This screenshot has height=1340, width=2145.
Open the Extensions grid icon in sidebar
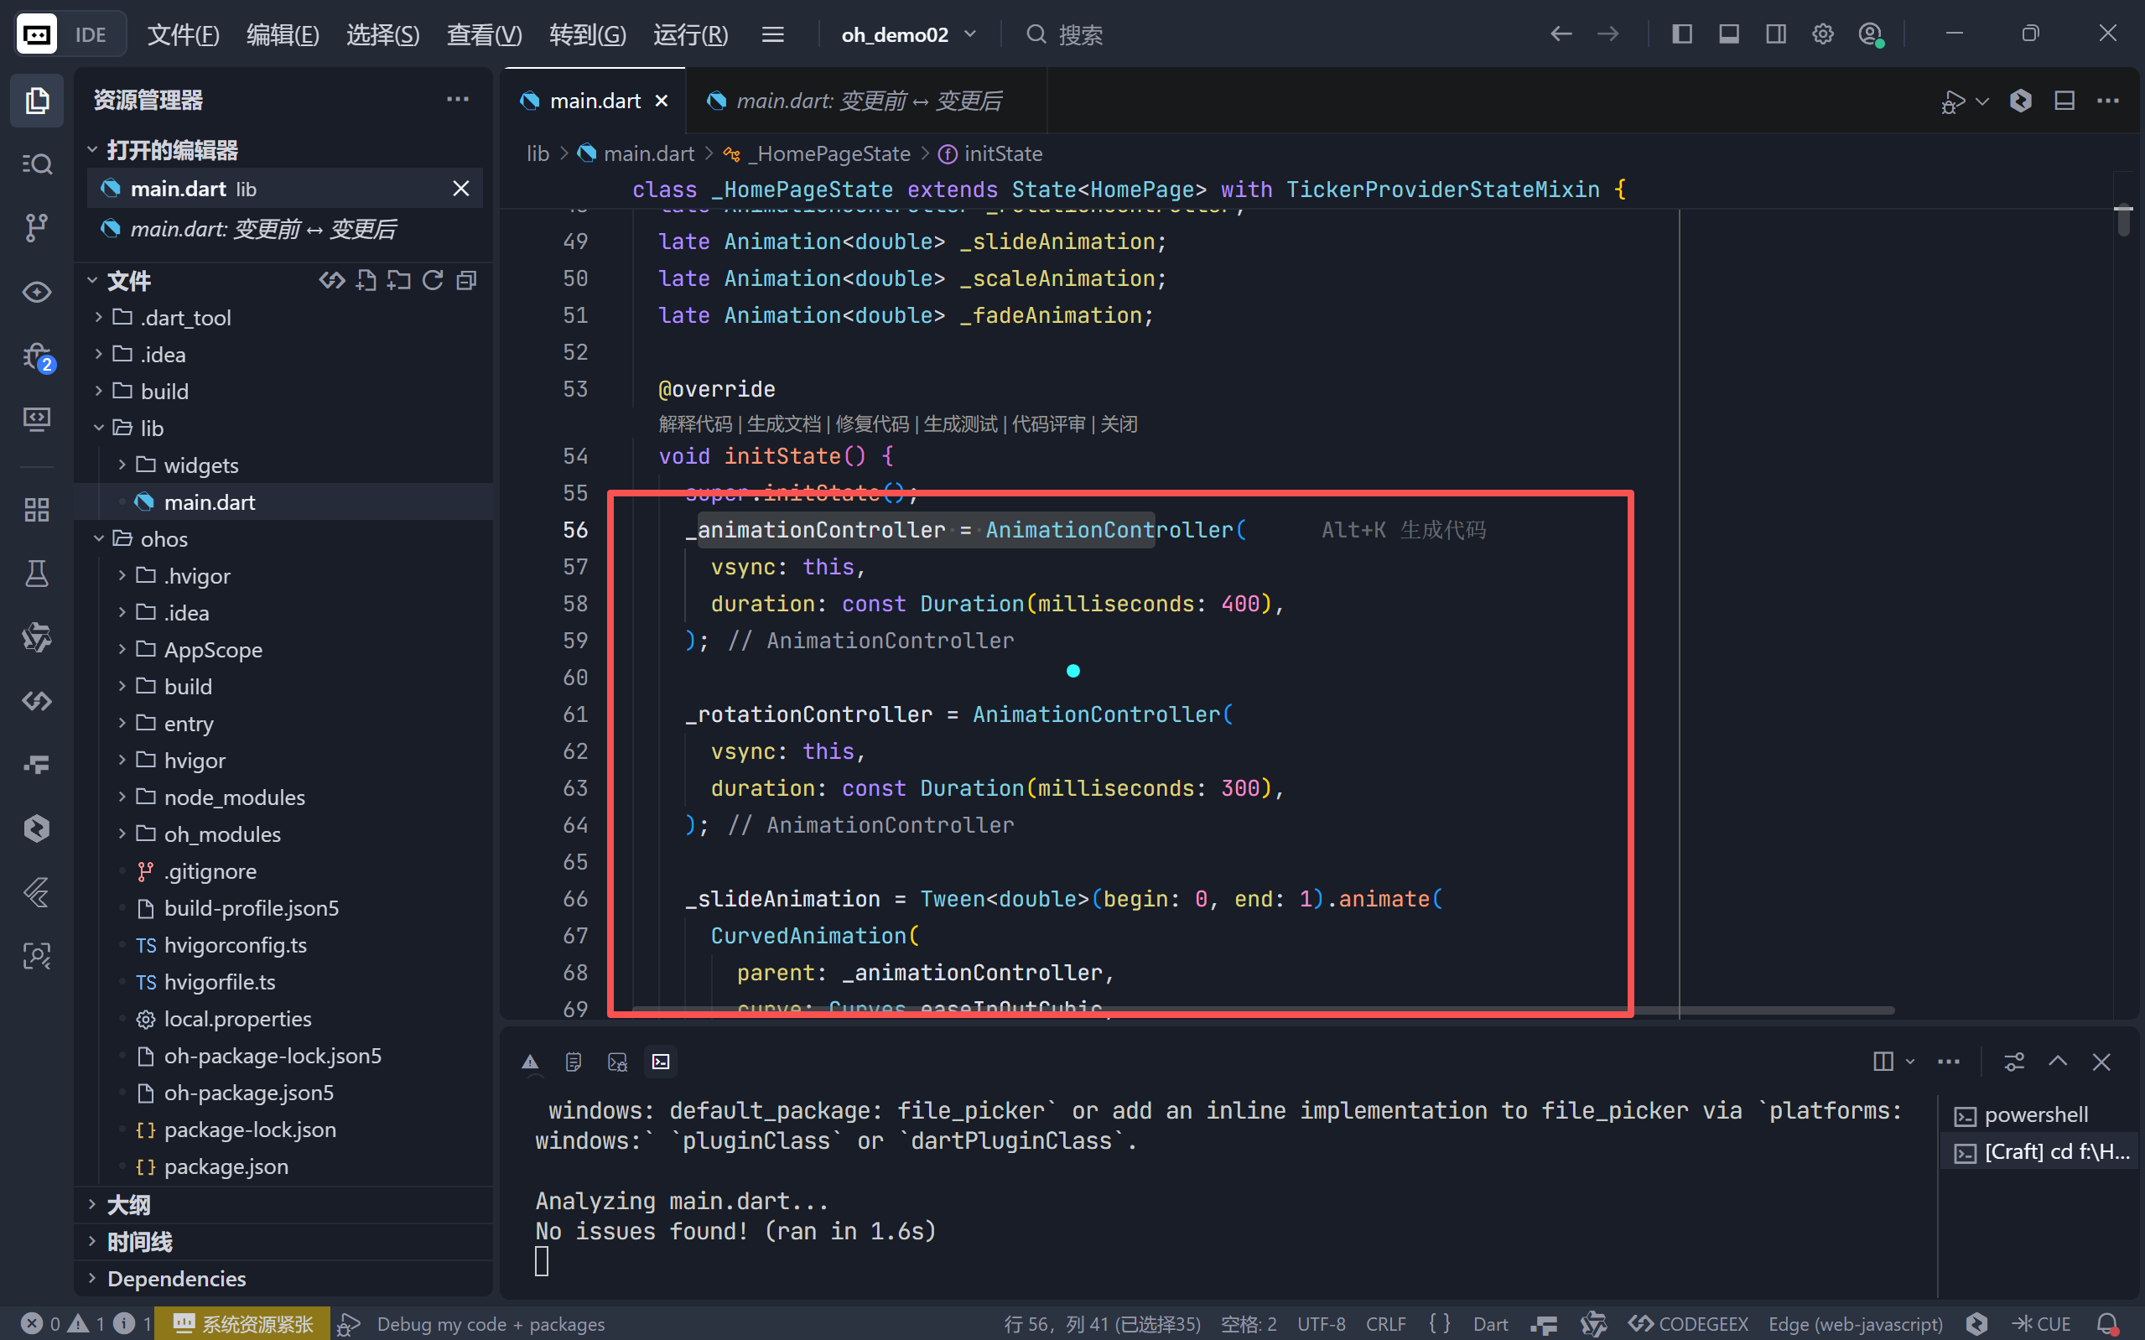tap(36, 510)
